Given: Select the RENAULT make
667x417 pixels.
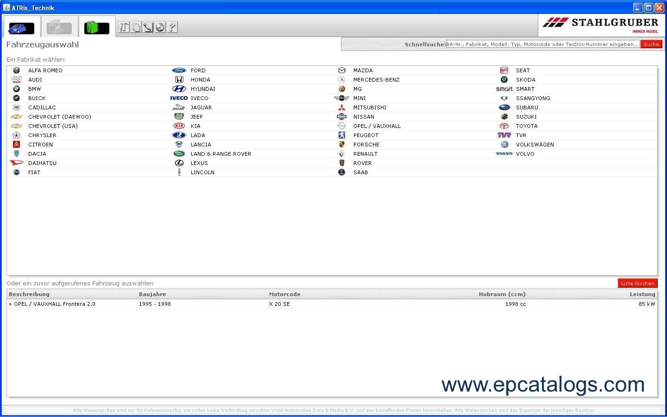Looking at the screenshot, I should [365, 154].
